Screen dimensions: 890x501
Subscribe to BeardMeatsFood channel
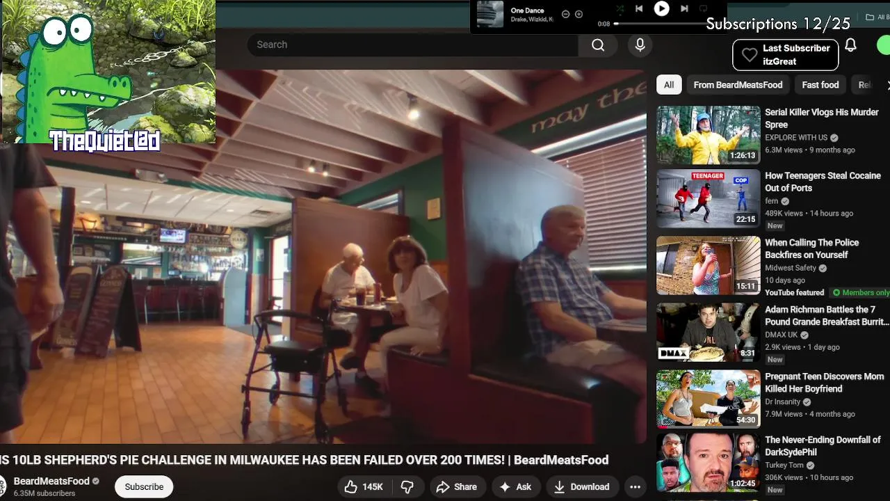click(x=144, y=487)
